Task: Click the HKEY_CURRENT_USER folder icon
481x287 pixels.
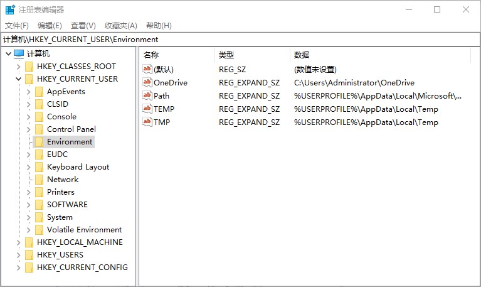Action: (29, 79)
